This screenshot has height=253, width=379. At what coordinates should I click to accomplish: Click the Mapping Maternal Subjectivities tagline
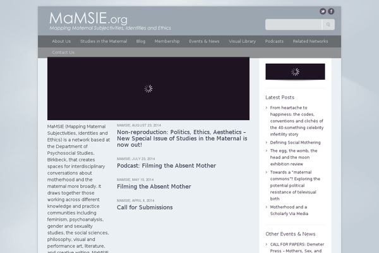click(x=110, y=28)
